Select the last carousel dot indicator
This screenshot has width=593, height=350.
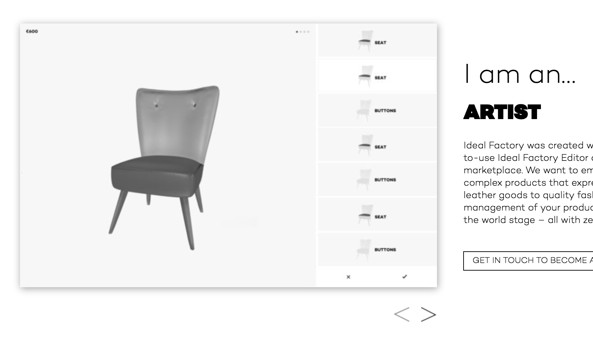[308, 32]
